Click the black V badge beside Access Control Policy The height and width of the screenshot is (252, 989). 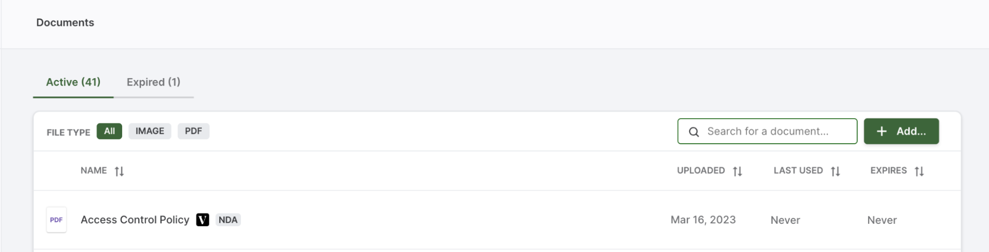tap(203, 220)
